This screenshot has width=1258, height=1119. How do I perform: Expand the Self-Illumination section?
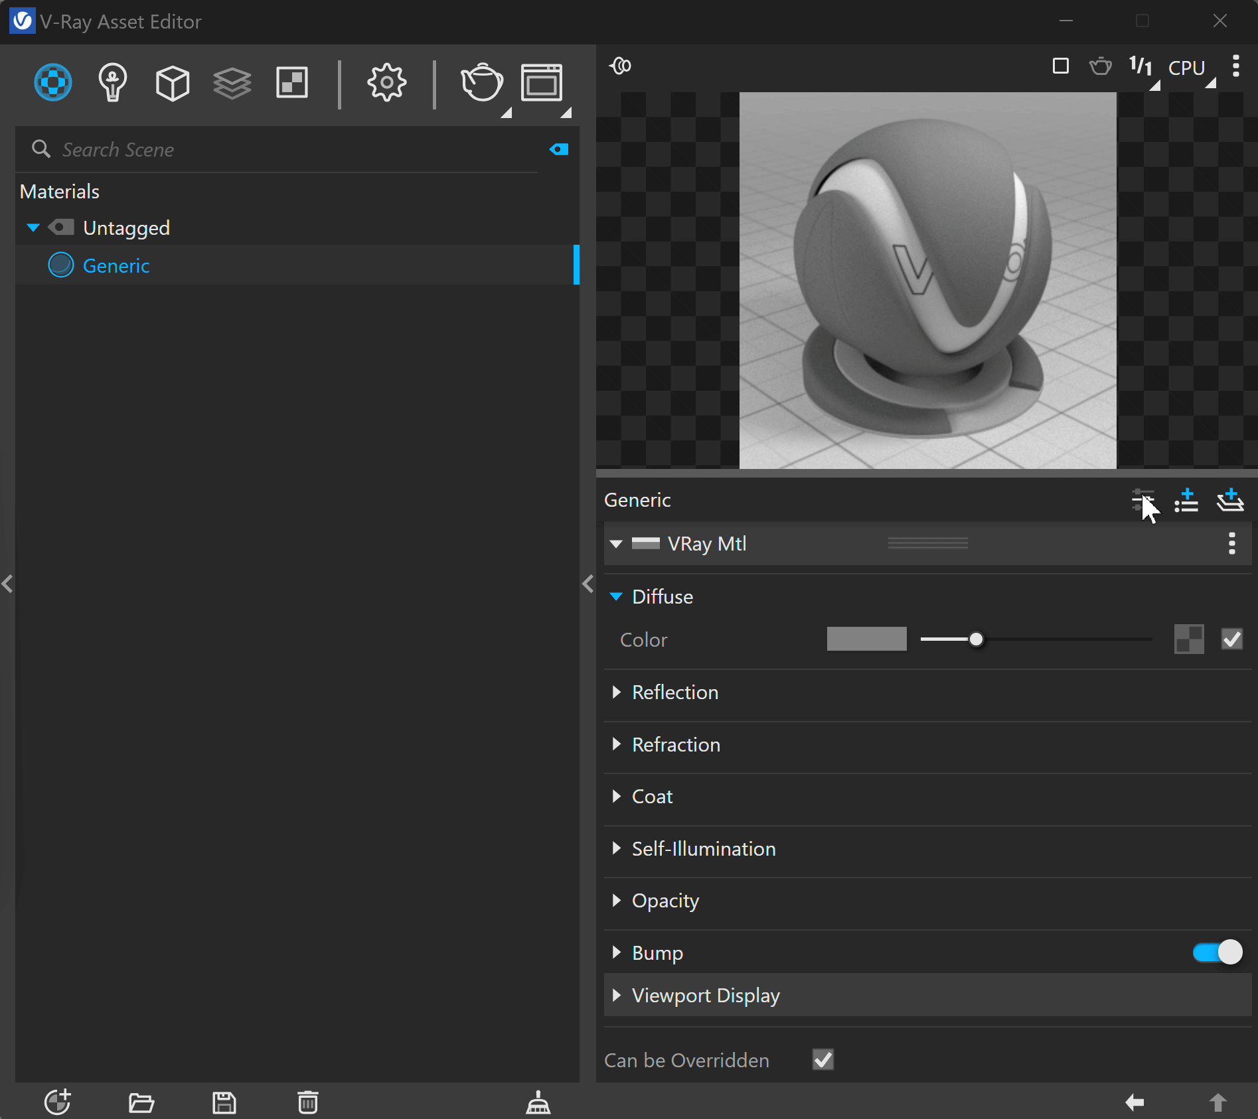[x=616, y=848]
